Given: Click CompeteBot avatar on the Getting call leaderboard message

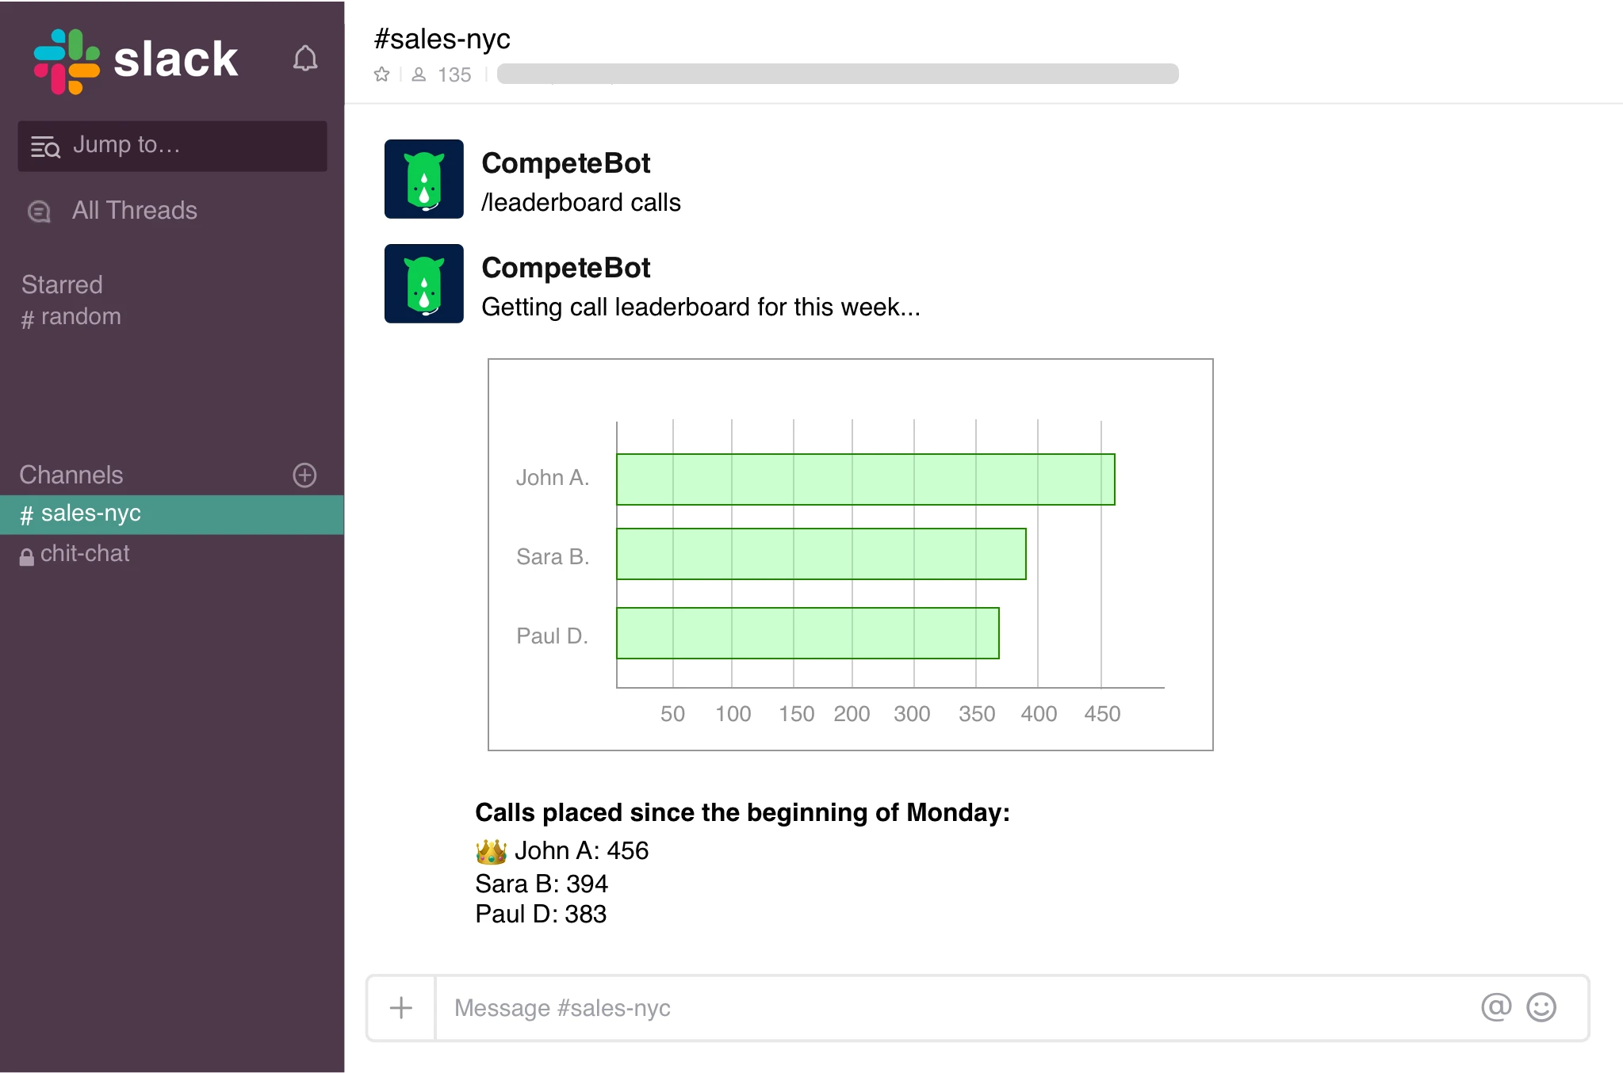Looking at the screenshot, I should tap(424, 284).
